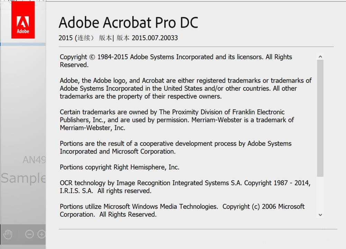This screenshot has width=346, height=249.
Task: Click the Sample text in background document
Action: tap(23, 178)
